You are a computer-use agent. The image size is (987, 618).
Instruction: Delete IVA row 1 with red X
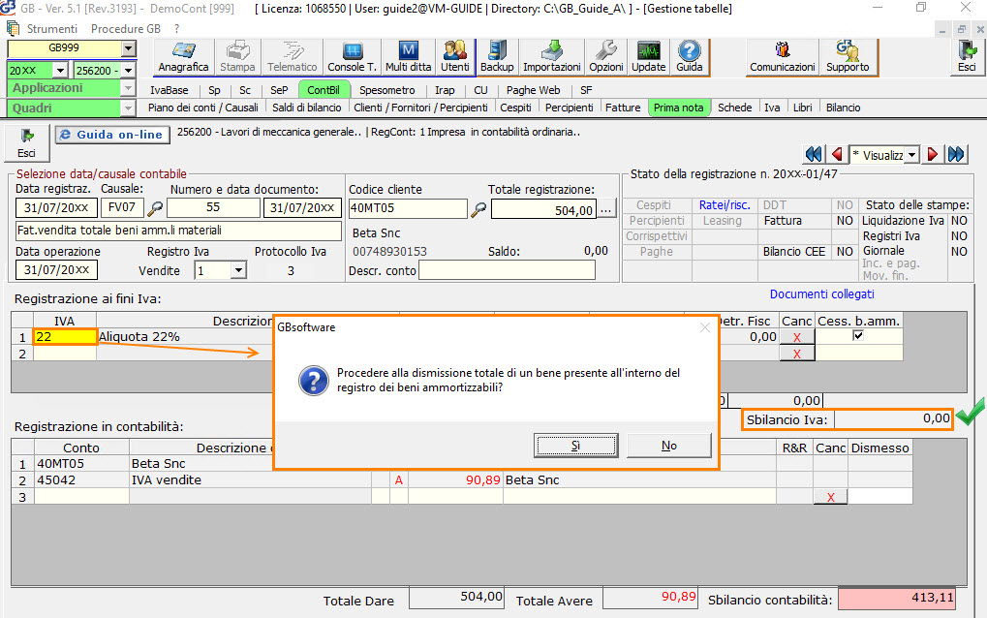[x=797, y=337]
